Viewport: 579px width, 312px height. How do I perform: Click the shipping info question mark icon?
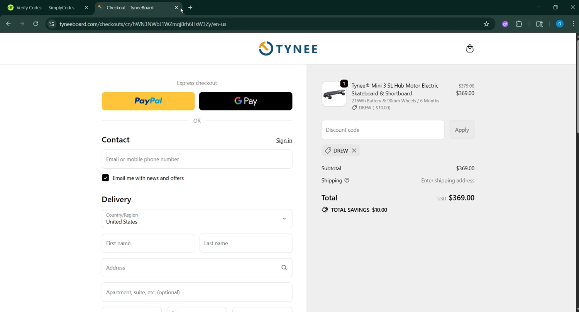click(347, 180)
